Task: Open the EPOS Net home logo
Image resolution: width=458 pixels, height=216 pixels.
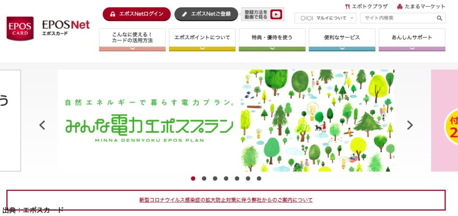Action: [x=66, y=28]
